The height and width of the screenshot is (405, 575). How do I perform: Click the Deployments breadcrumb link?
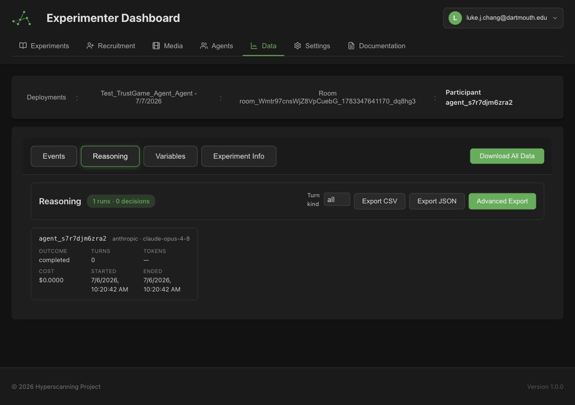(46, 97)
